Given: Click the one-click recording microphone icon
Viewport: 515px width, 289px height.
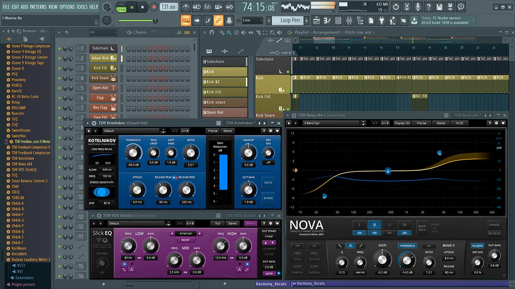Looking at the screenshot, I should pyautogui.click(x=417, y=7).
